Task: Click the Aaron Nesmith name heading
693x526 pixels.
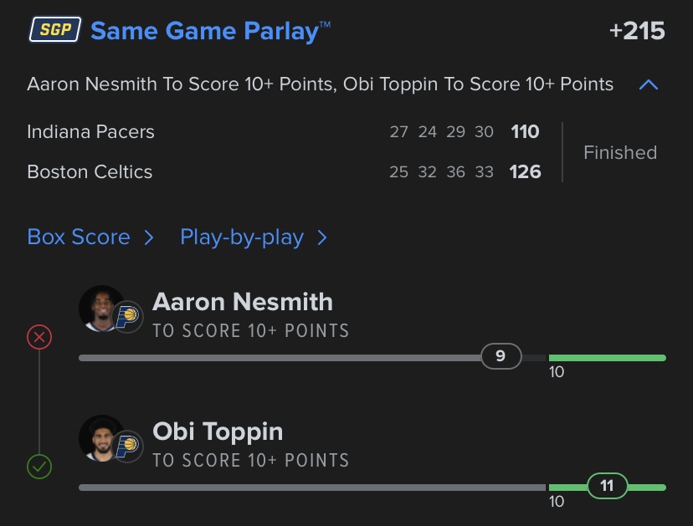Action: [243, 302]
